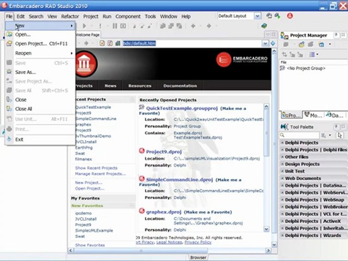Click the recently opened projects scrollbar down arrow
Image resolution: width=348 pixels, height=261 pixels.
click(266, 229)
